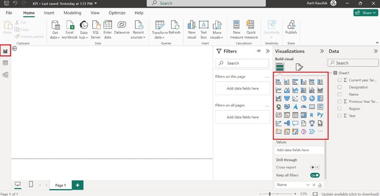Select the Funnel chart visual
This screenshot has width=380, height=196.
(x=287, y=99)
